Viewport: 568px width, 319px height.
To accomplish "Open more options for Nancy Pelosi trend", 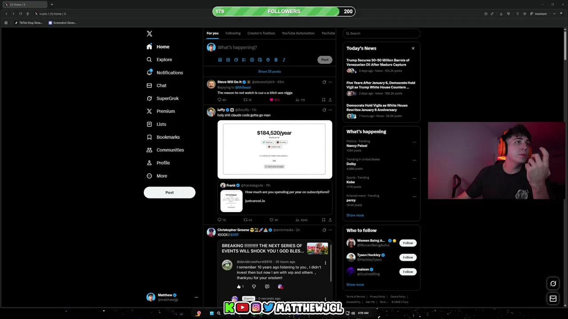I will point(414,142).
